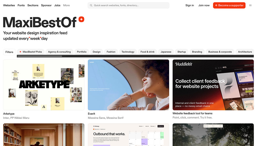This screenshot has height=146, width=257.
Task: Go to Sections
Action: (33, 5)
